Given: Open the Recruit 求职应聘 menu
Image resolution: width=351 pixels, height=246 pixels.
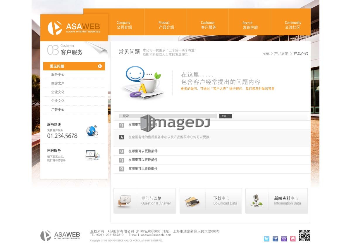Looking at the screenshot, I should [x=250, y=25].
